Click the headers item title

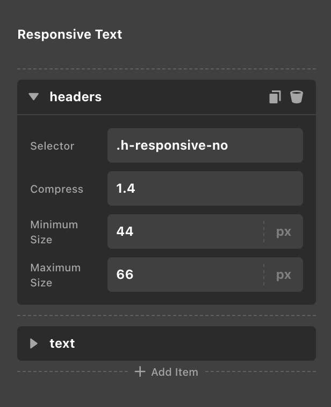(x=76, y=97)
